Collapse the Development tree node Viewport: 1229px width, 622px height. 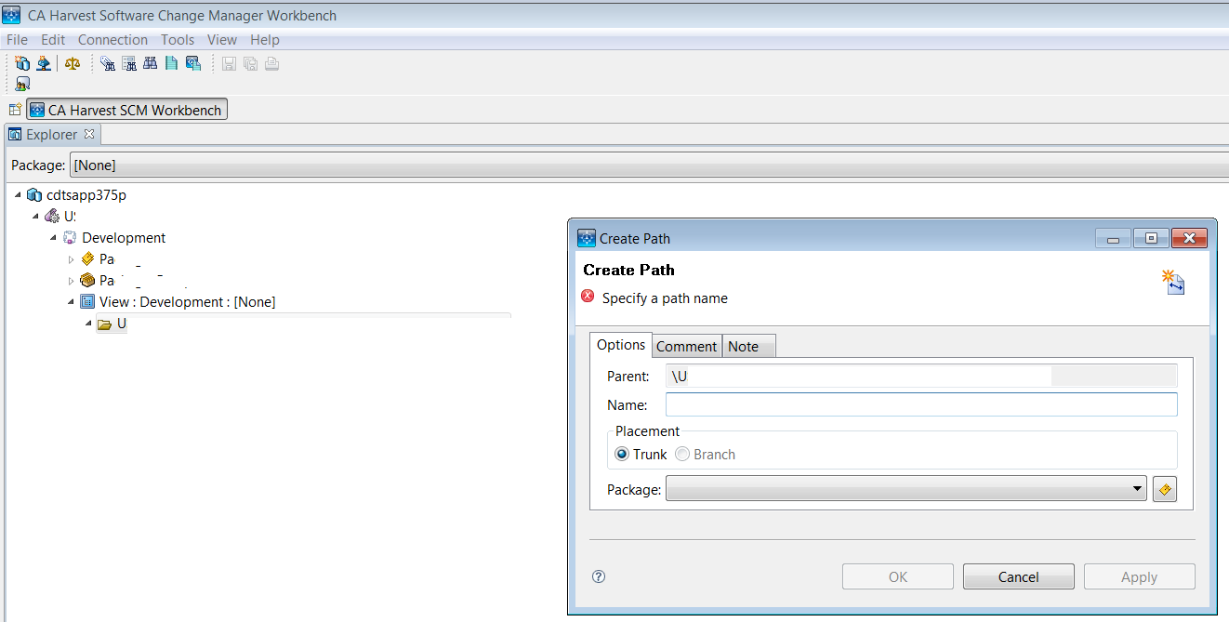[x=53, y=237]
